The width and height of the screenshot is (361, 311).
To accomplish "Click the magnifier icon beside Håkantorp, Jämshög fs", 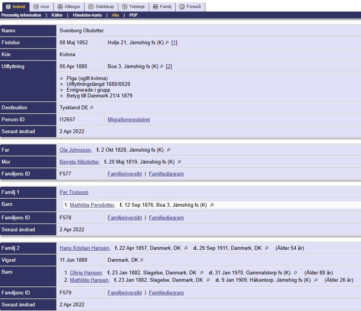I will pos(316,280).
